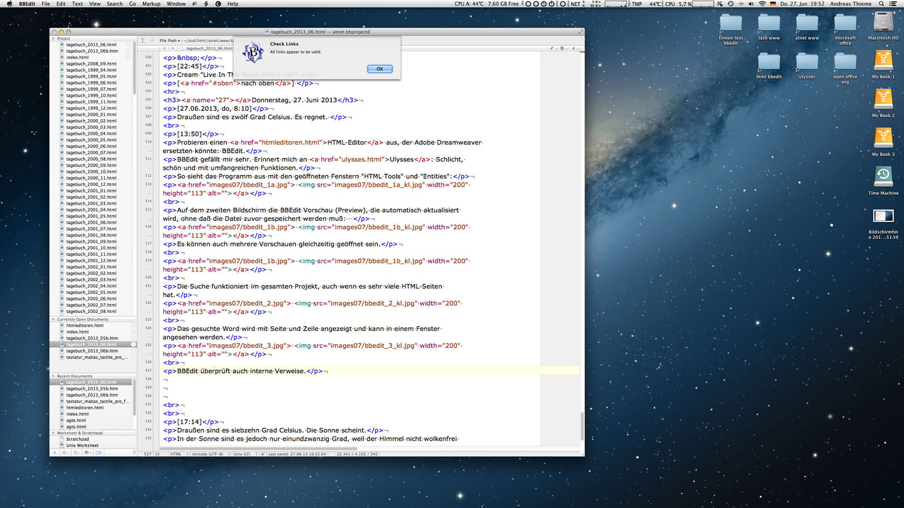Open the Text menu

pyautogui.click(x=78, y=4)
